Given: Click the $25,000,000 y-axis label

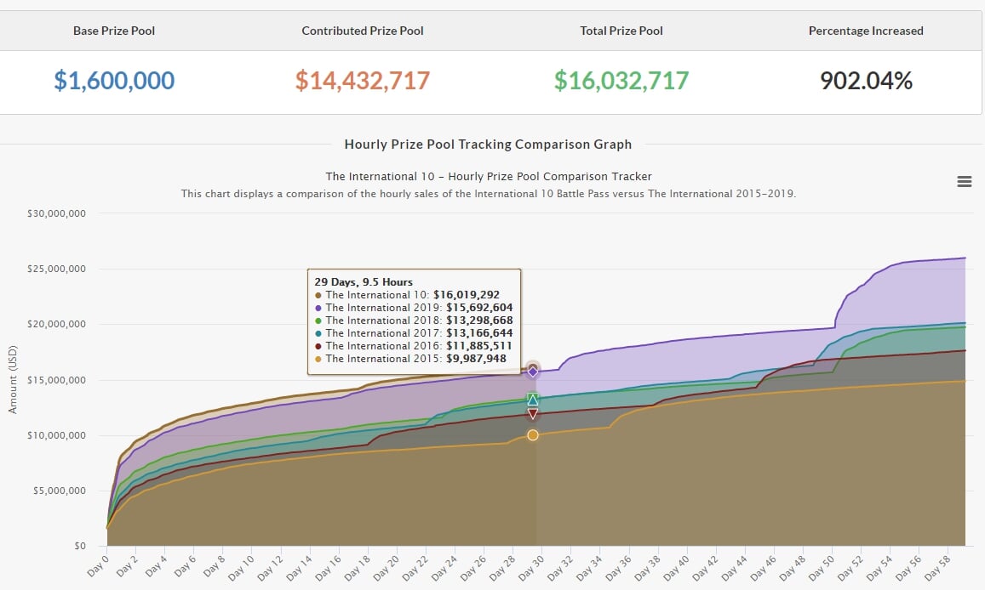Looking at the screenshot, I should [x=56, y=269].
